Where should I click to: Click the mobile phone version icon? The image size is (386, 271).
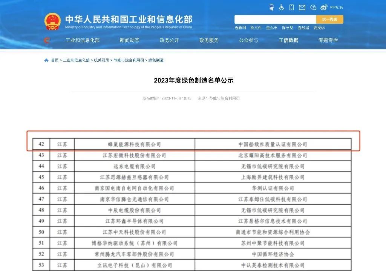click(x=291, y=8)
